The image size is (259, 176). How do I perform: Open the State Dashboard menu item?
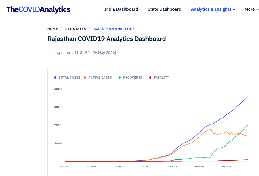point(164,9)
